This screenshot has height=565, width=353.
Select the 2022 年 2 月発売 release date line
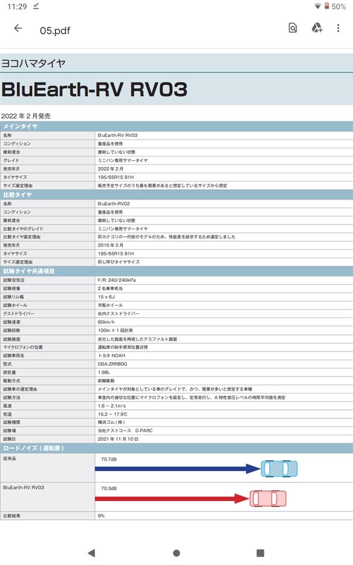pyautogui.click(x=26, y=116)
